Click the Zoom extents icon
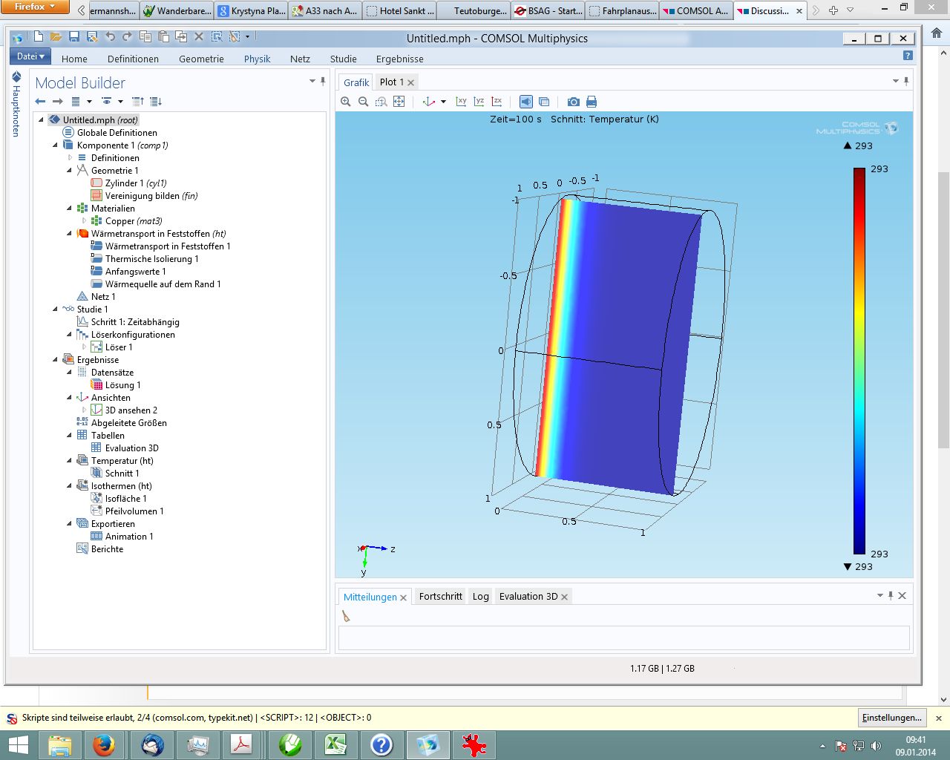Image resolution: width=950 pixels, height=760 pixels. click(x=399, y=102)
